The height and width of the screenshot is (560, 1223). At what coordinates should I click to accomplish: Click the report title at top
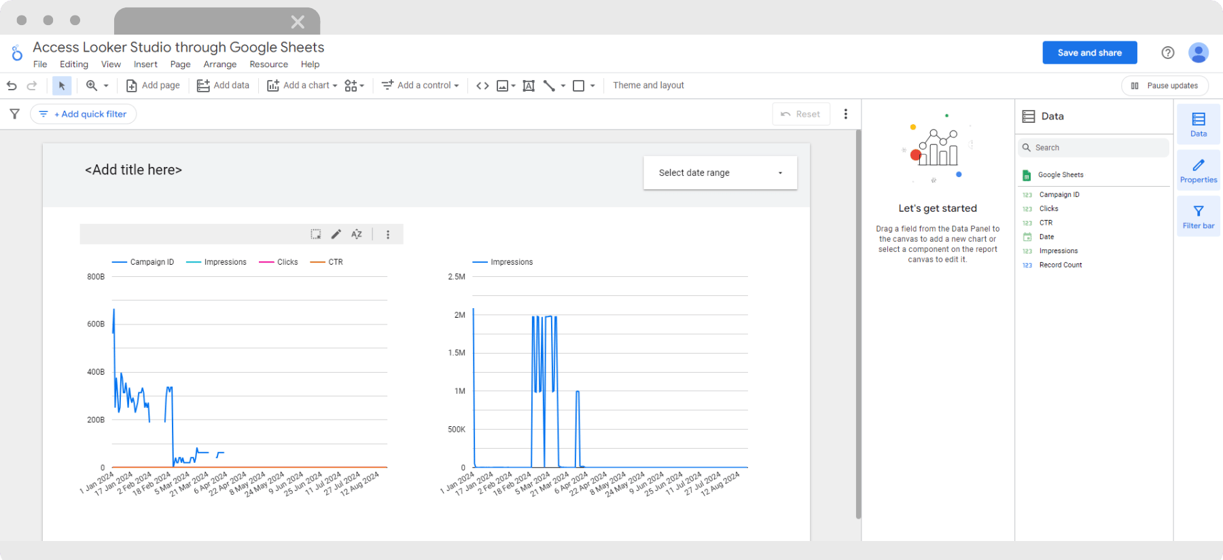pos(179,47)
